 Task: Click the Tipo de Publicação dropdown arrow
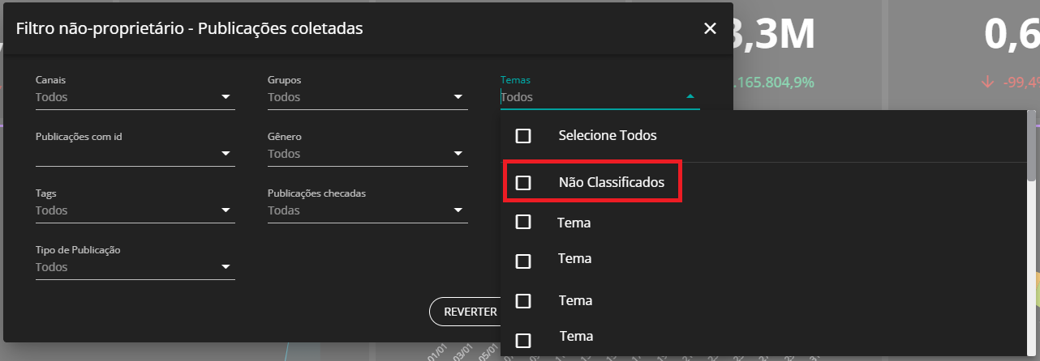click(x=226, y=267)
